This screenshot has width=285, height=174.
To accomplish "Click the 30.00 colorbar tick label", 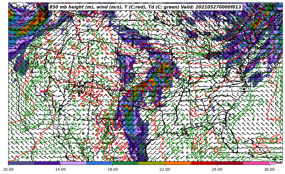I will point(269,169).
